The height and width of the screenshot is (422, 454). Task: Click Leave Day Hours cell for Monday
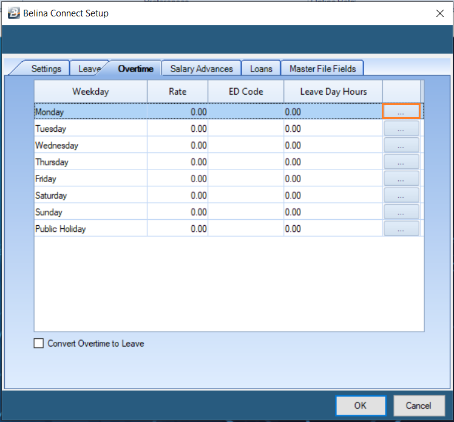click(x=333, y=112)
